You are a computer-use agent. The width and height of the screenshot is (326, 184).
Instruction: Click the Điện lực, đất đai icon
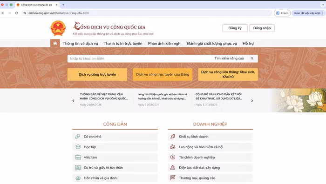pyautogui.click(x=173, y=168)
